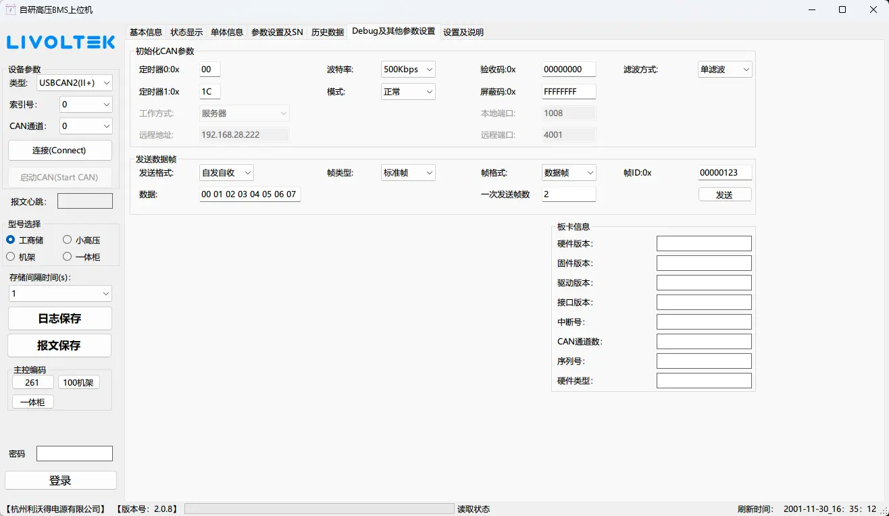The width and height of the screenshot is (889, 516).
Task: Click the 接口版本 field
Action: click(704, 303)
